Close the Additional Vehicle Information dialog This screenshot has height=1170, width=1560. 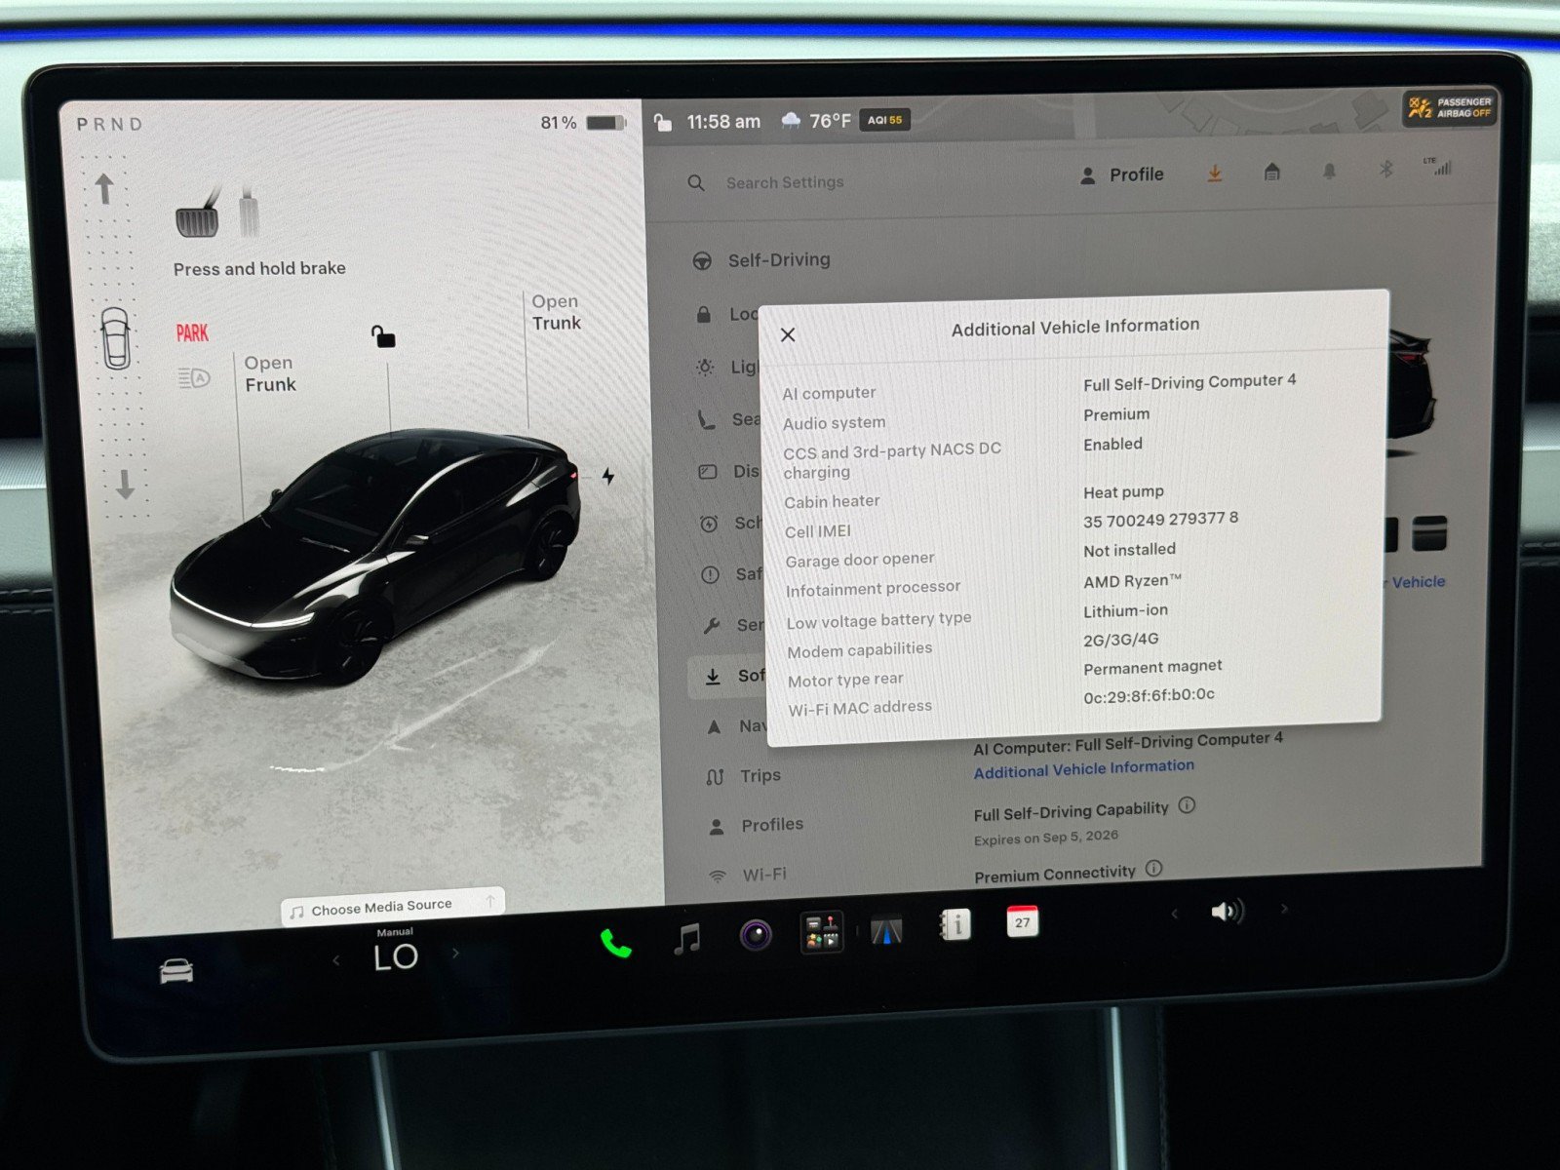(x=788, y=334)
